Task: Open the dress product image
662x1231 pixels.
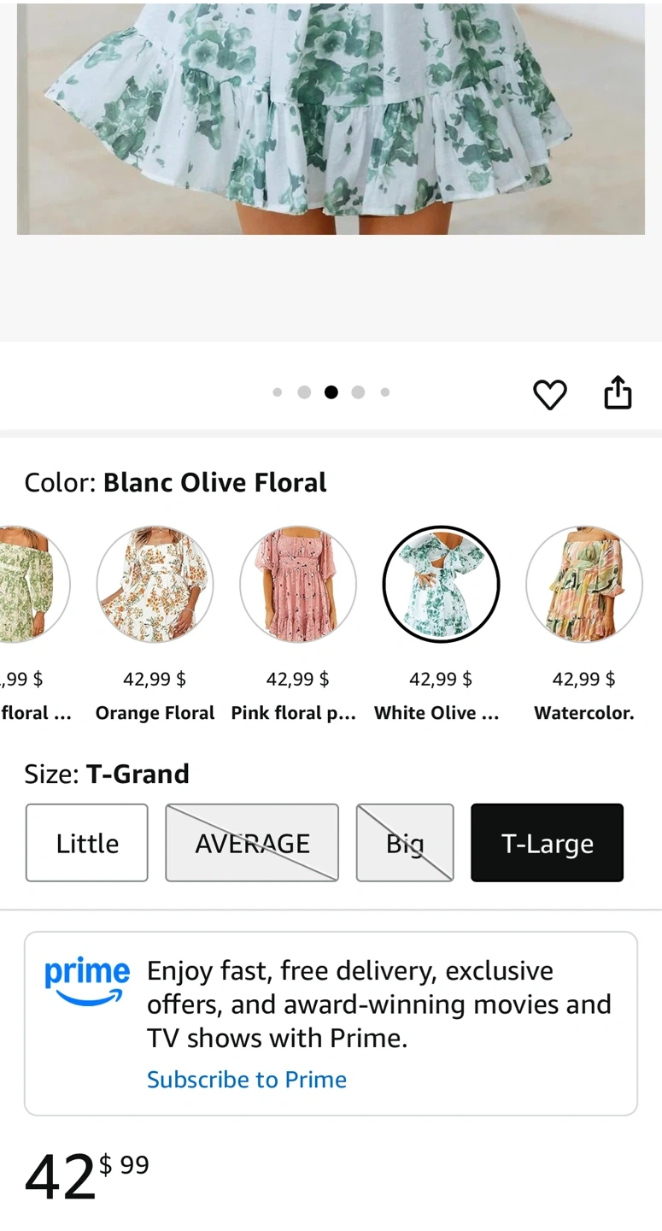Action: click(331, 118)
